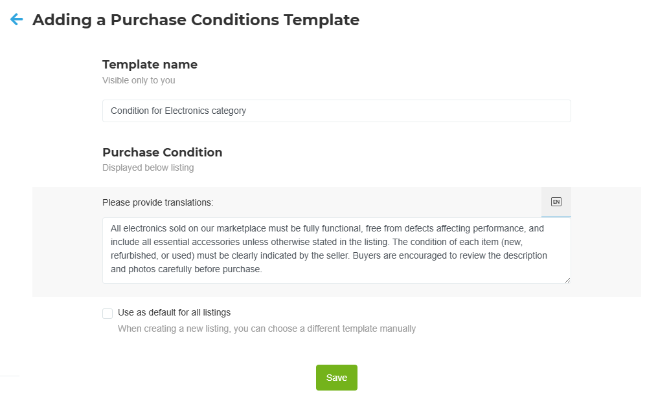Click the phrase 'before purchase' in the text area
669x408 pixels.
(231, 269)
